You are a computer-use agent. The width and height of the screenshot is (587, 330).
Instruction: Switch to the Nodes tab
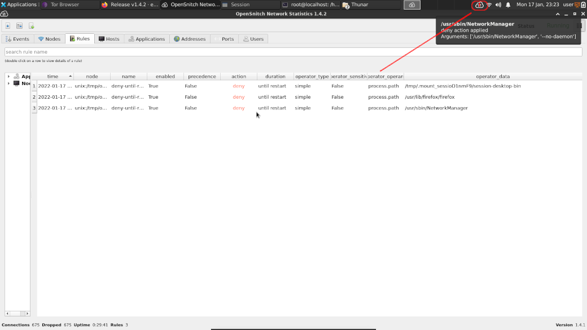50,39
